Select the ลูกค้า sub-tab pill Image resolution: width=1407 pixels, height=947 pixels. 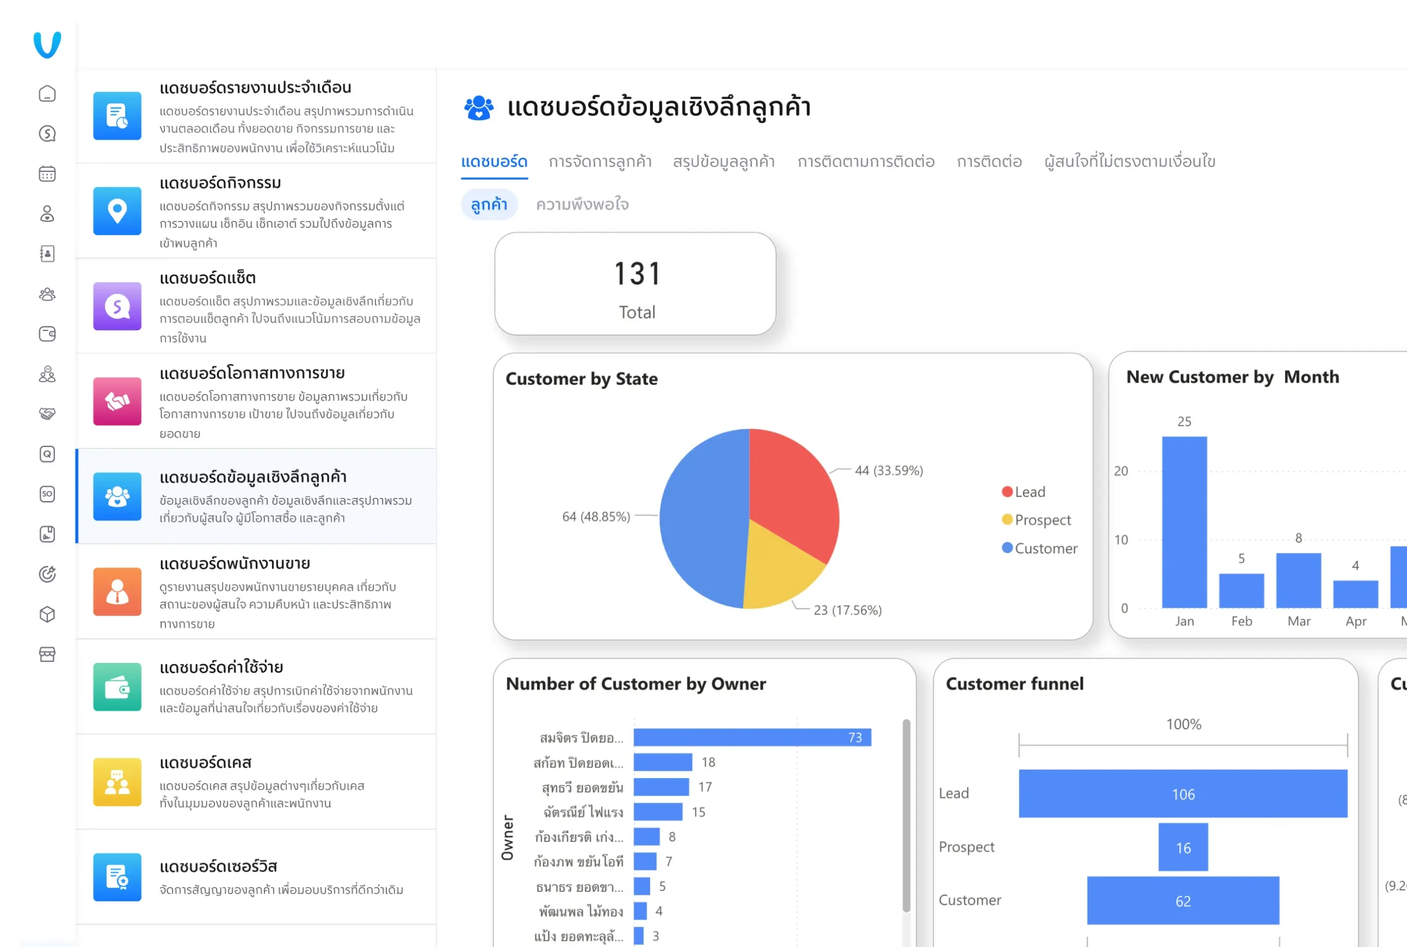(x=489, y=205)
